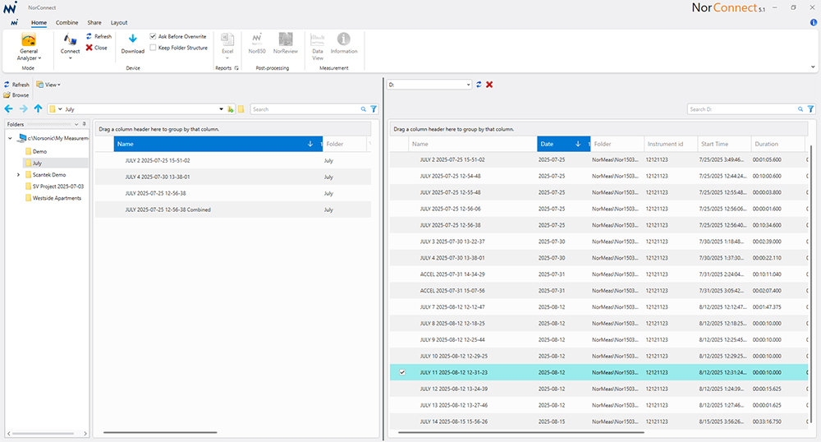Open the July path dropdown
The height and width of the screenshot is (442, 821).
click(221, 109)
